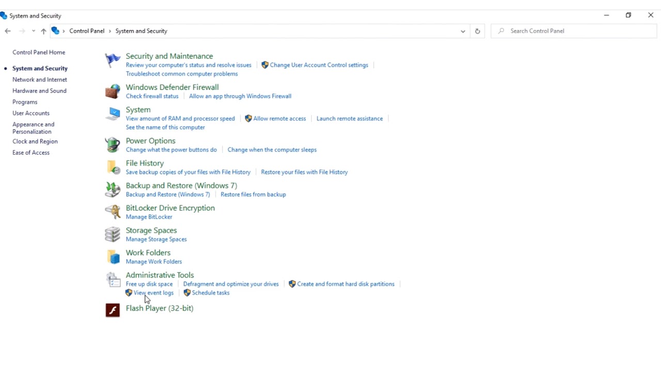The image size is (661, 372).
Task: Click Change what the power buttons do
Action: 171,150
